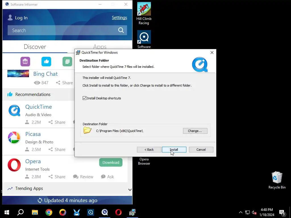Open the QuickTime app icon in Recommendations
This screenshot has width=291, height=218.
[x=14, y=110]
